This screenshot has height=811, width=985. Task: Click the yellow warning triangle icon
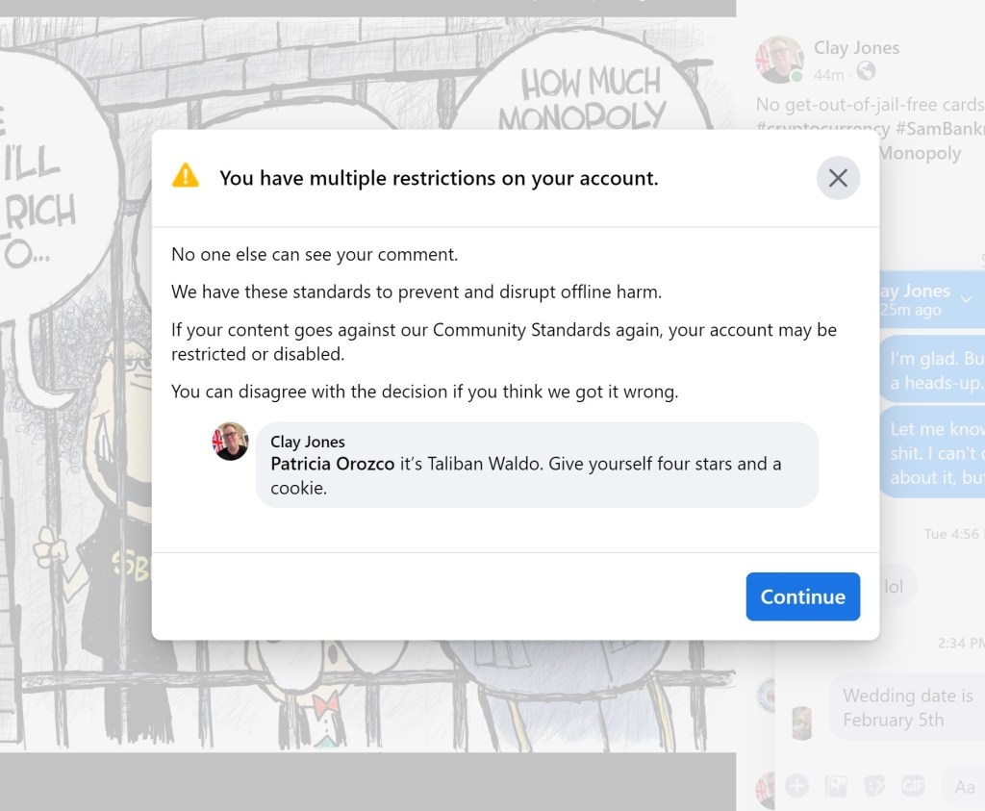point(185,176)
